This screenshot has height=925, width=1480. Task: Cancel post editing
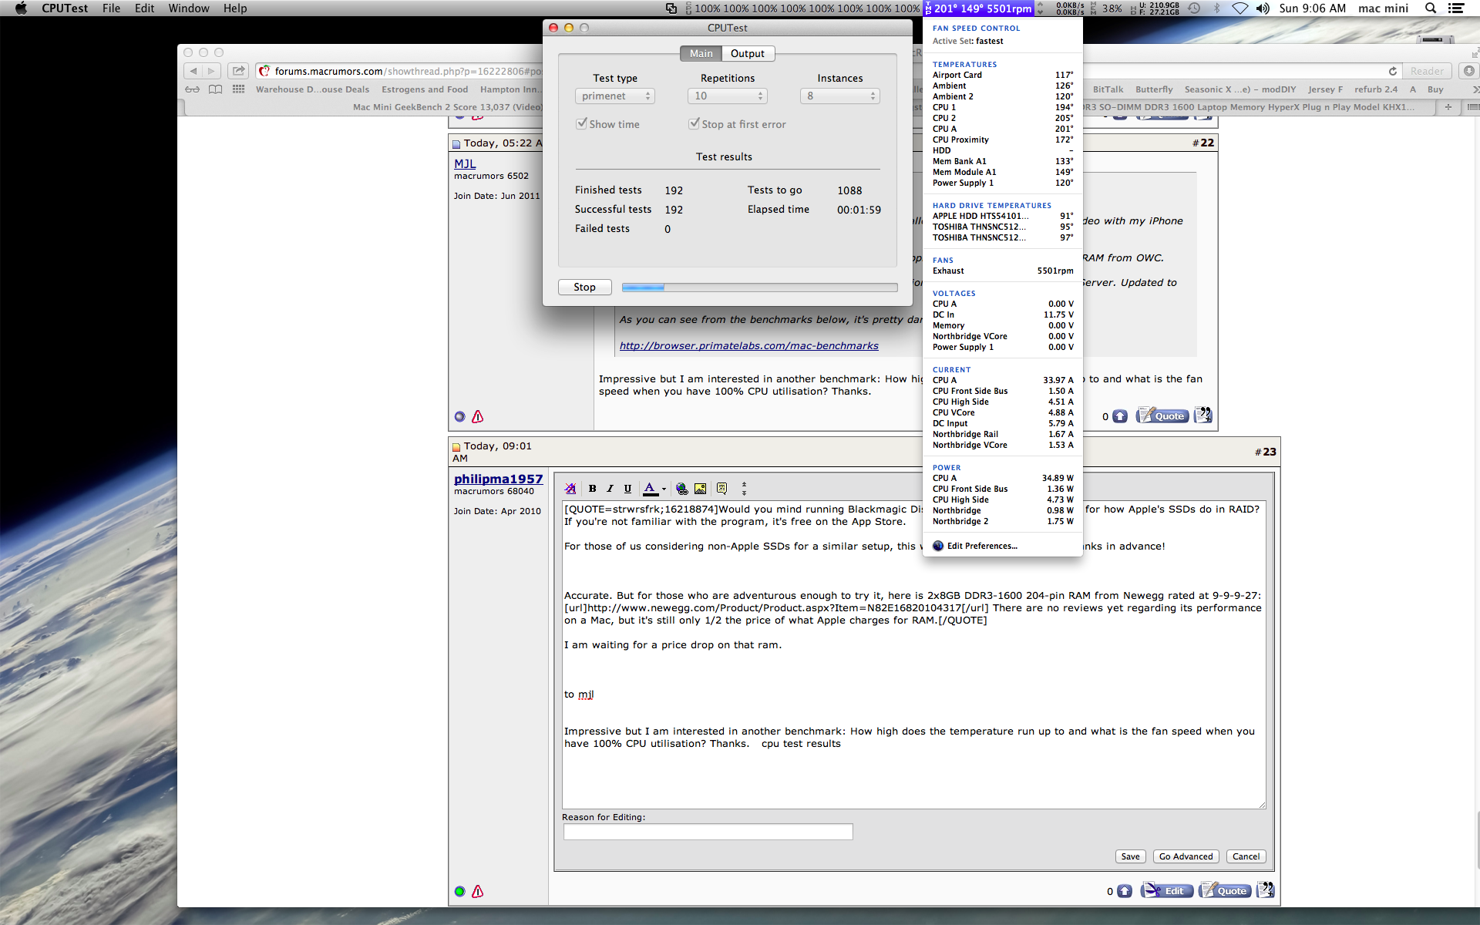(1246, 856)
